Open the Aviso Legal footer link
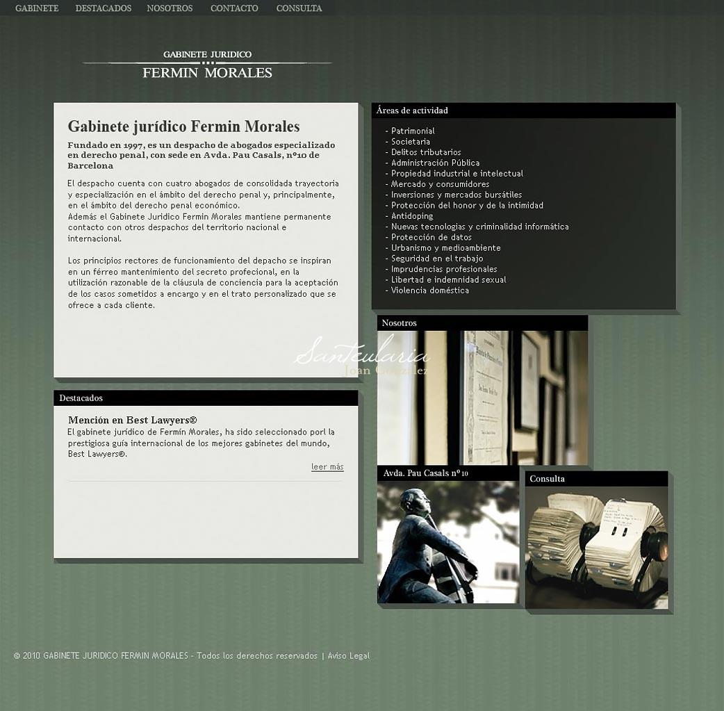 tap(348, 656)
